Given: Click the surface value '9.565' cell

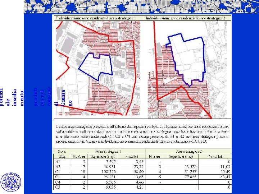Looking at the screenshot, I should click(x=111, y=182).
